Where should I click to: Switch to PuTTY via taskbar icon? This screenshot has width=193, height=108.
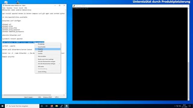tap(62, 106)
